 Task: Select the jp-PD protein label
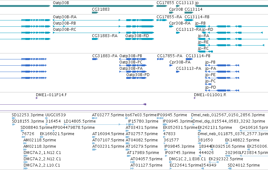pos(210,87)
